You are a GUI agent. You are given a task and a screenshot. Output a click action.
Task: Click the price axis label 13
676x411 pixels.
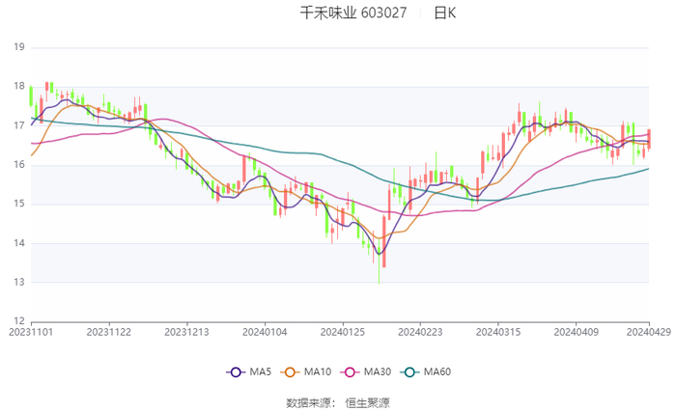pyautogui.click(x=19, y=282)
